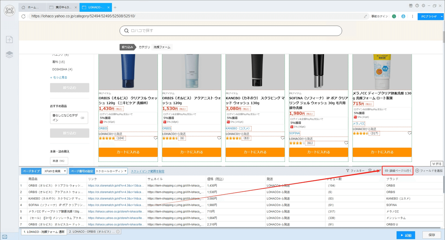Image resolution: width=445 pixels, height=240 pixels.
Task: Click the blue round icon in browser toolbar
Action: coord(403,16)
